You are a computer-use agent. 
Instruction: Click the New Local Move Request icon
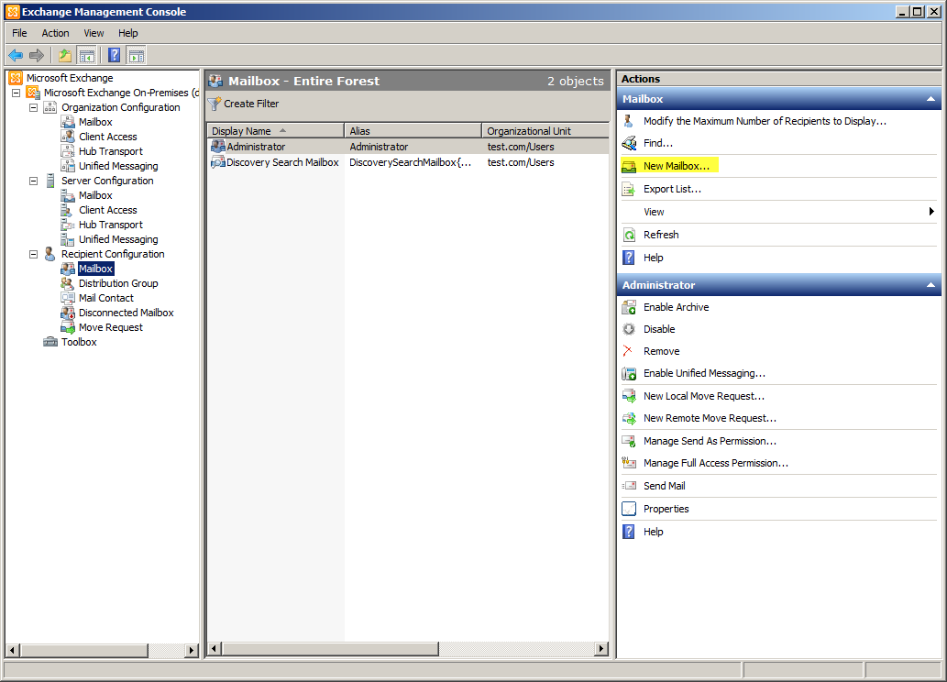coord(629,396)
